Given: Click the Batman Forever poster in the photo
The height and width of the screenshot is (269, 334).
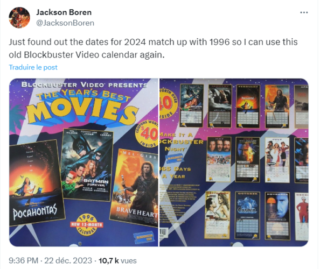Looking at the screenshot, I should pyautogui.click(x=87, y=165).
